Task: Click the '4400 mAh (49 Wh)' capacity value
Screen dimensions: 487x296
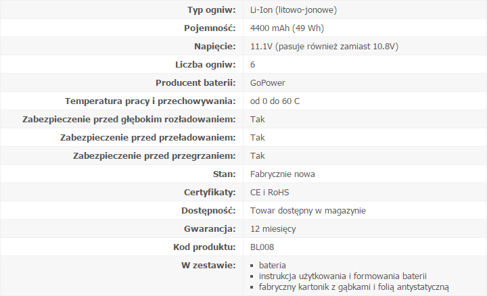Action: click(287, 28)
